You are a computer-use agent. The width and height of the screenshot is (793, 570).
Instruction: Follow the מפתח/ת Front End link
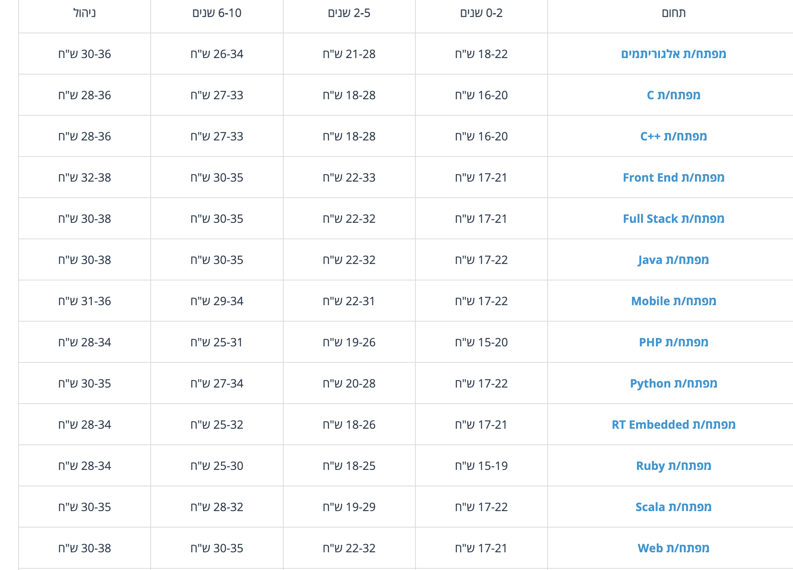(673, 178)
